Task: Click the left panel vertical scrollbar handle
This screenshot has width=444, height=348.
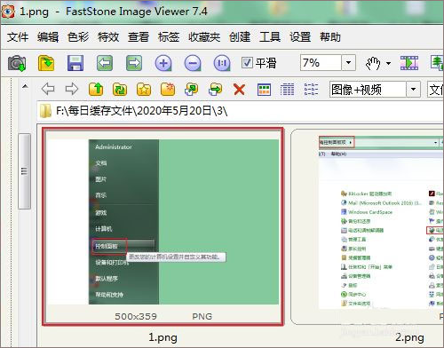Action: (24, 171)
